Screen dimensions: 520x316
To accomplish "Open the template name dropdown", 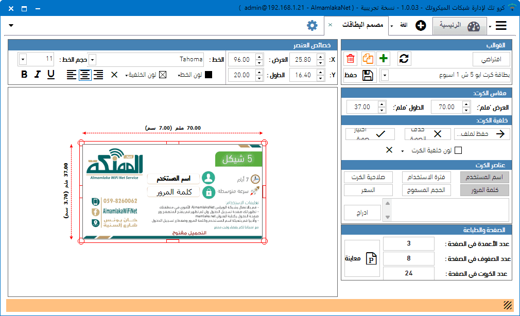I will pyautogui.click(x=385, y=75).
